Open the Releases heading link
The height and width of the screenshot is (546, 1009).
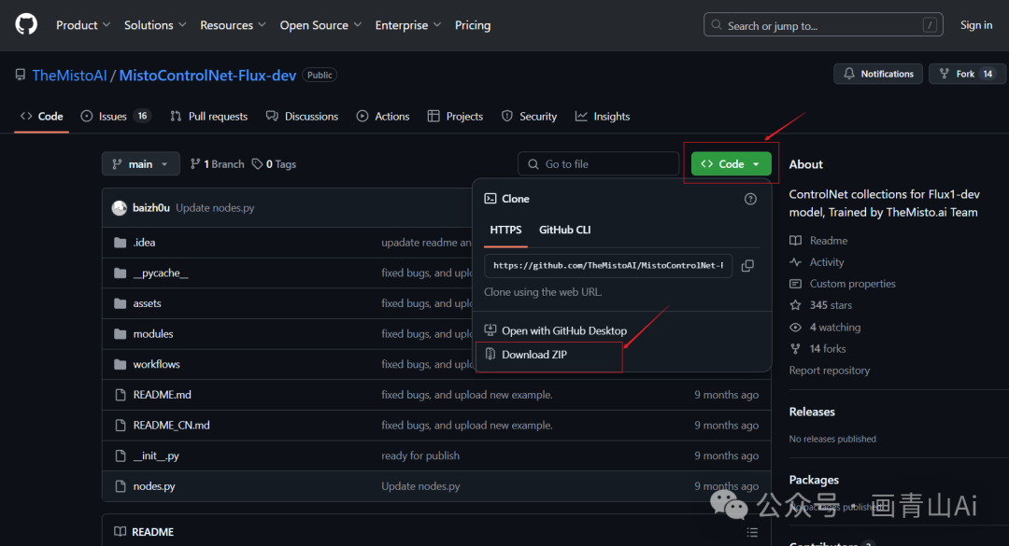pos(812,412)
